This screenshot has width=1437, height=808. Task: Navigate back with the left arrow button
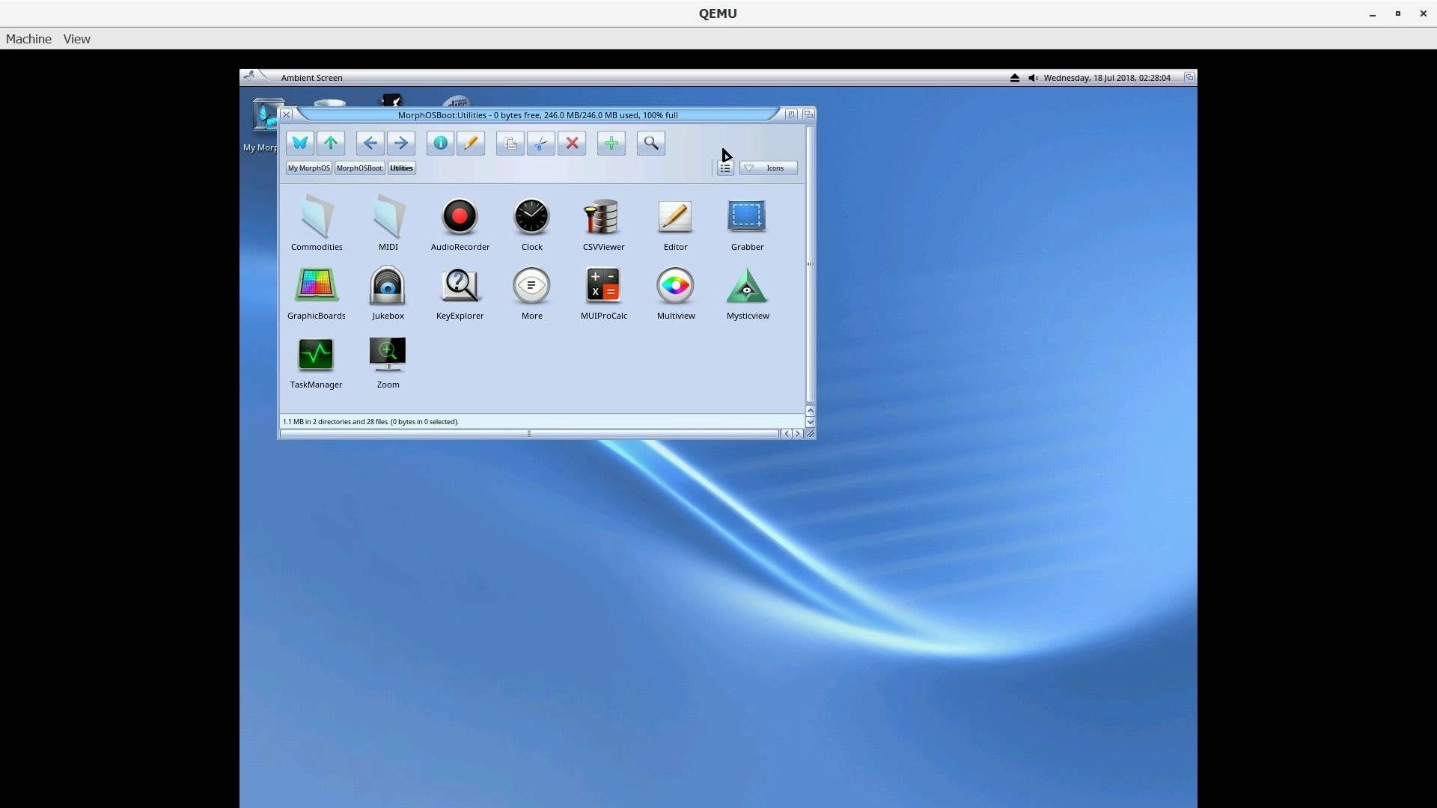tap(370, 143)
